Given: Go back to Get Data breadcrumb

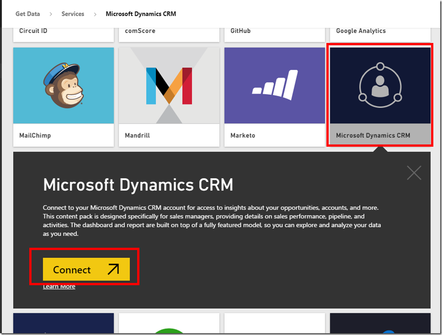Looking at the screenshot, I should 28,14.
